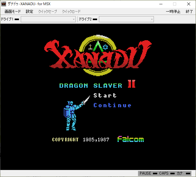Click the DRAGON SLAYER II subtitle
This screenshot has width=196, height=177.
pos(97,84)
